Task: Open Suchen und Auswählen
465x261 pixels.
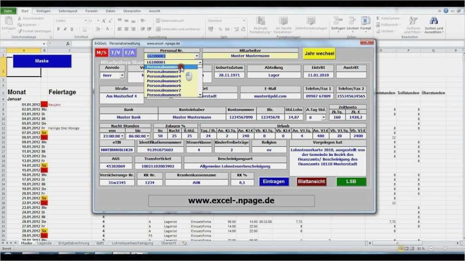Action: coord(434,26)
